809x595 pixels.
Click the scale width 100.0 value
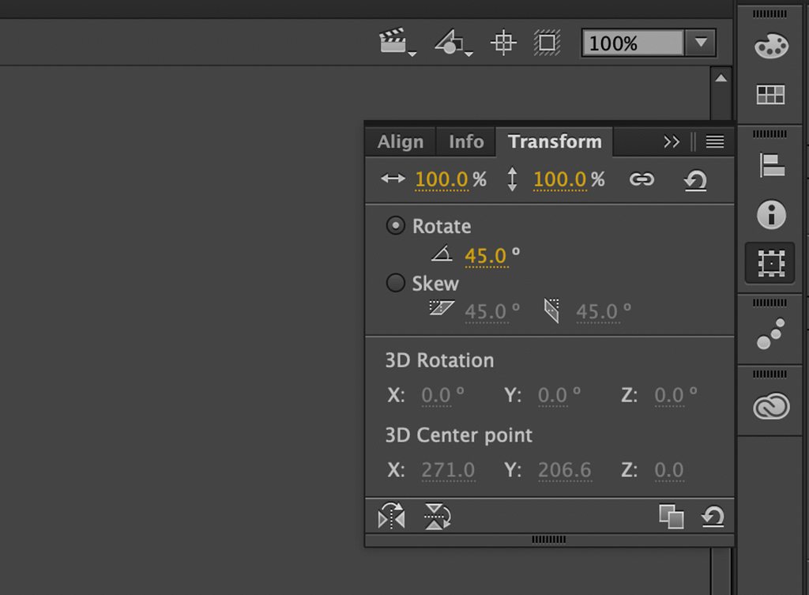(x=442, y=179)
